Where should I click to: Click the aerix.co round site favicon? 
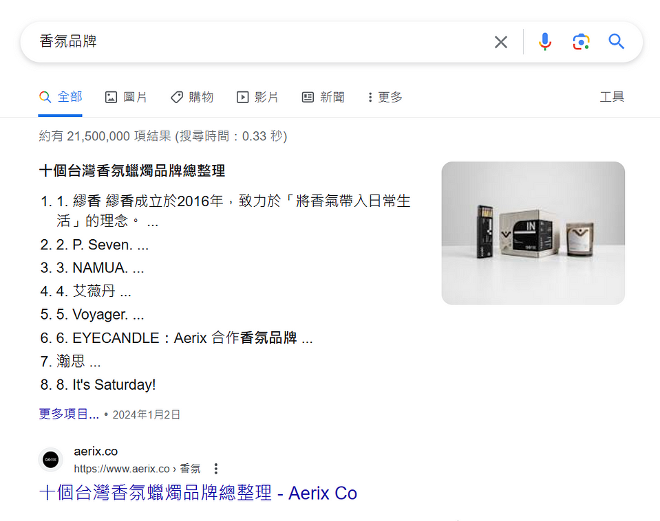click(x=51, y=459)
